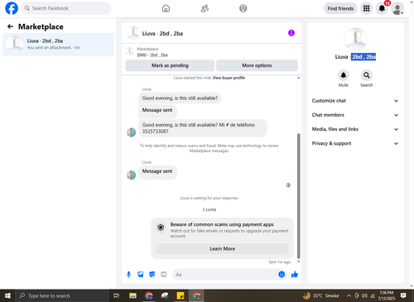This screenshot has height=302, width=414.
Task: Attach a photo with the image icon
Action: [x=141, y=275]
